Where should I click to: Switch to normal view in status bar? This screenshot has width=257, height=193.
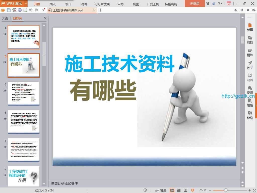(x=172, y=190)
